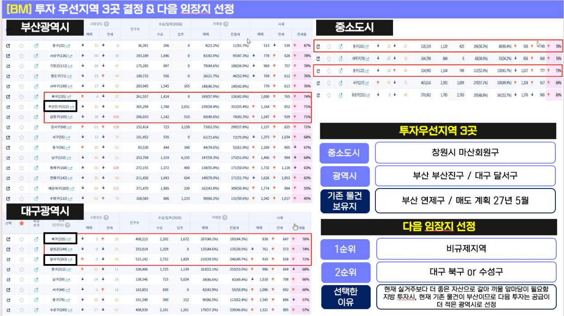Viewport: 564px width, 316px height.
Task: Show help for Busan 거래량 column
Action: point(225,24)
